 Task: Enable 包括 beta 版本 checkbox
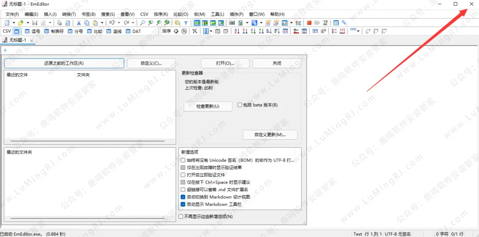(x=240, y=105)
